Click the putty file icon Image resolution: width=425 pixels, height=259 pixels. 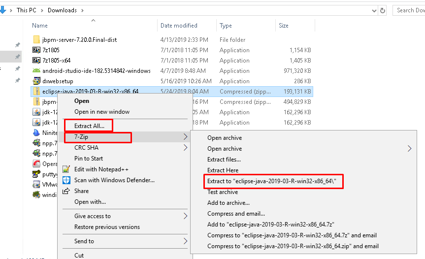(36, 174)
